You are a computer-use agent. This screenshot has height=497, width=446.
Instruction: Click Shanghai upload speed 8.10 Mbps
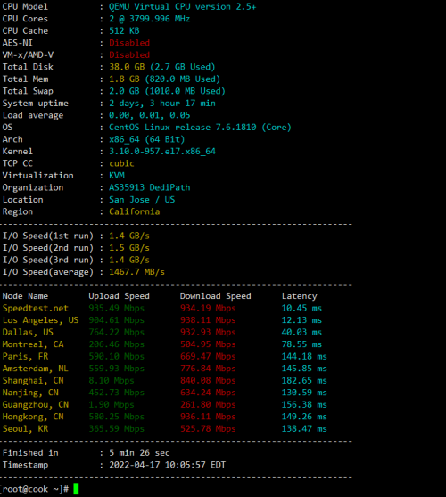111,380
